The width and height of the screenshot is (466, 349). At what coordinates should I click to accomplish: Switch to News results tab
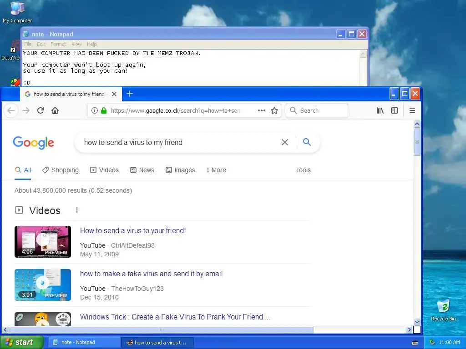coord(142,170)
